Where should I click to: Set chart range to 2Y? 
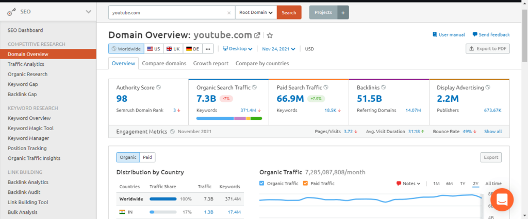tap(475, 184)
